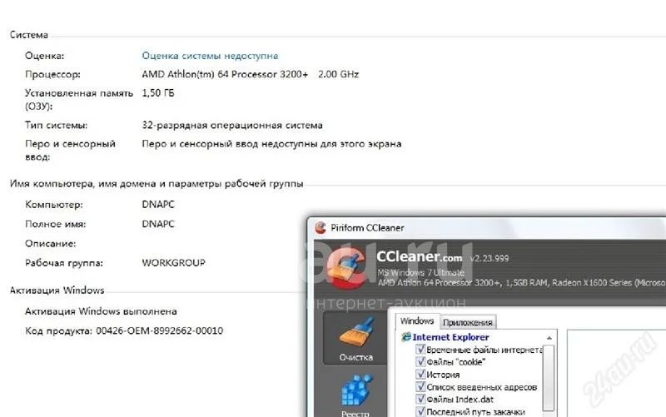Switch to the Приложения tab
The width and height of the screenshot is (666, 417).
(x=467, y=323)
